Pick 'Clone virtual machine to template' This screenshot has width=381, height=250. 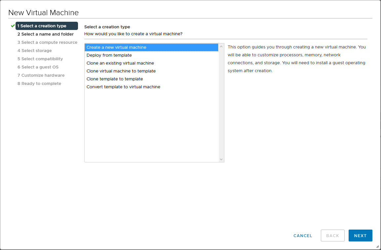121,71
